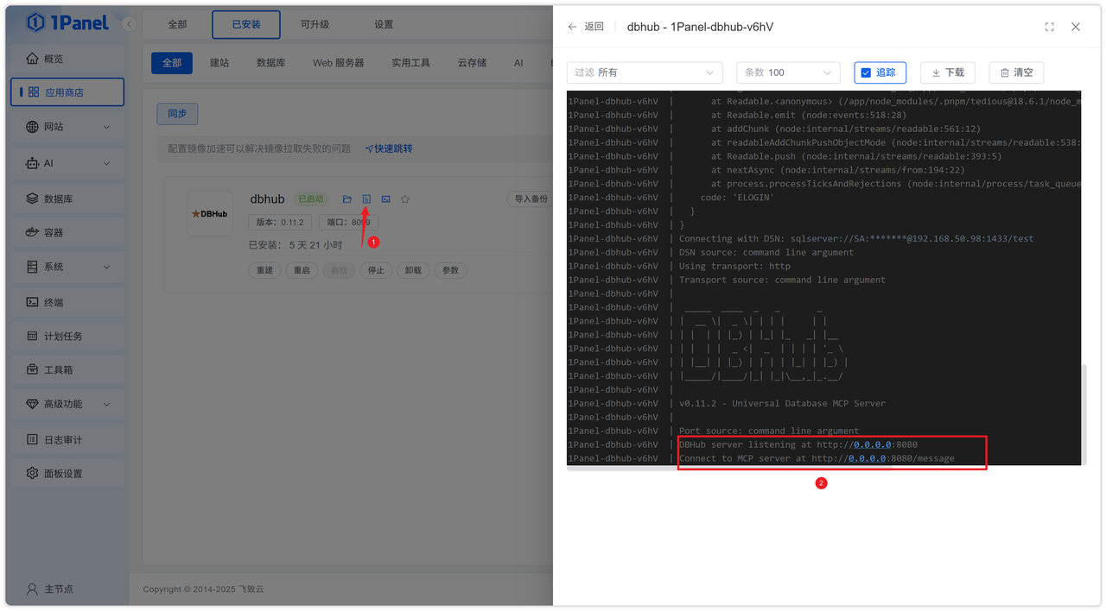Image resolution: width=1106 pixels, height=611 pixels.
Task: Open the dbhub app folder icon
Action: click(346, 198)
